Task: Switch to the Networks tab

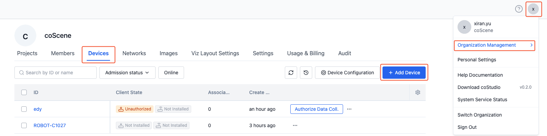Action: coord(134,53)
